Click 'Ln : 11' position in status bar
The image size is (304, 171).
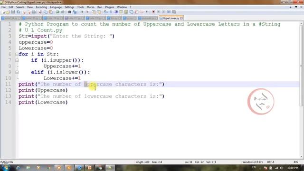(x=188, y=162)
